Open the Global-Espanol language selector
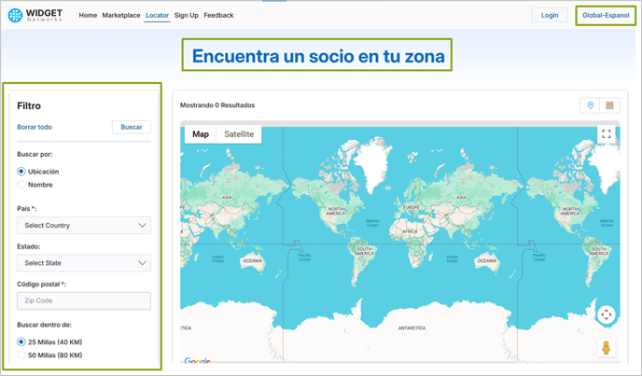 [606, 15]
